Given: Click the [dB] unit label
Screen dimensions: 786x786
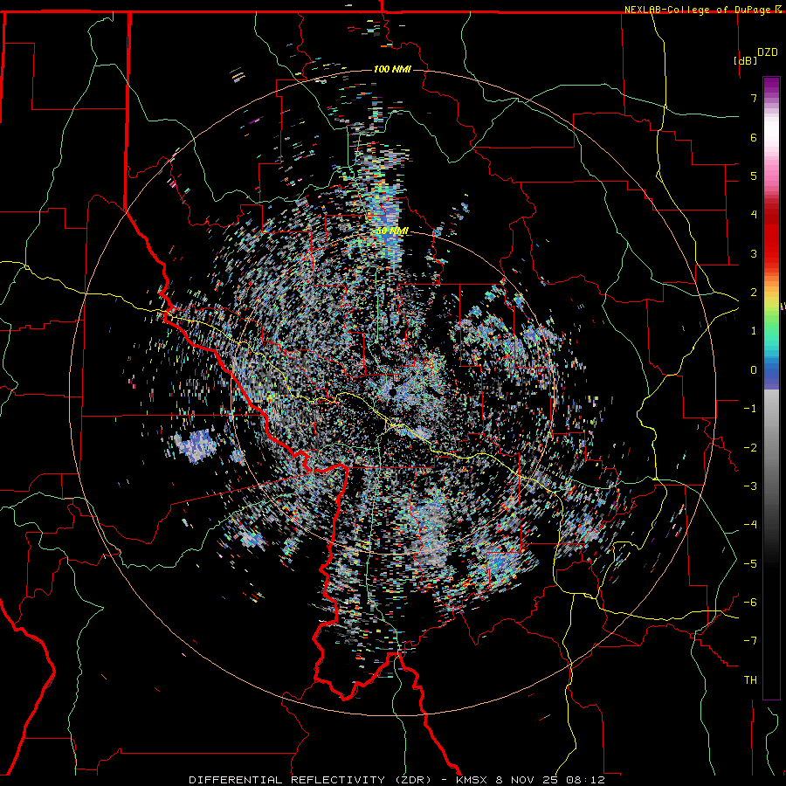Looking at the screenshot, I should [x=746, y=60].
